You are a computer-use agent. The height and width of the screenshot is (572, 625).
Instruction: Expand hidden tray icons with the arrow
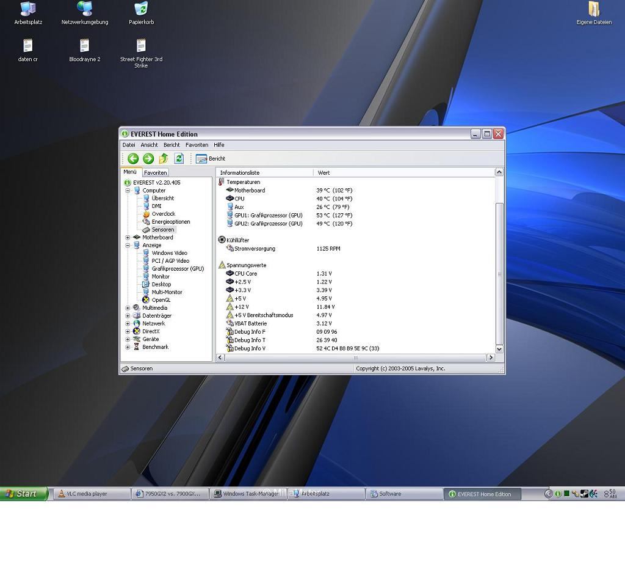549,494
